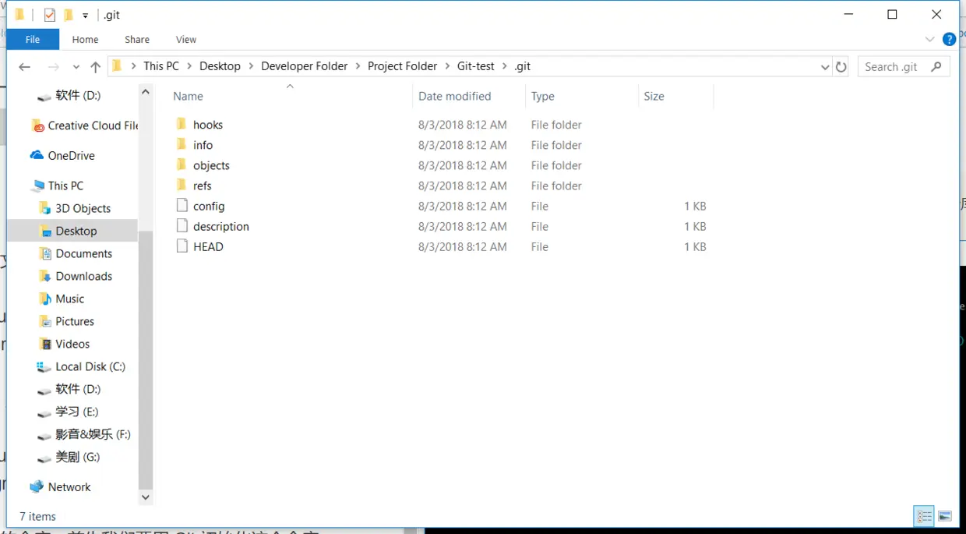Click the navigation pane scrollbar thumb
The height and width of the screenshot is (534, 966).
146,359
